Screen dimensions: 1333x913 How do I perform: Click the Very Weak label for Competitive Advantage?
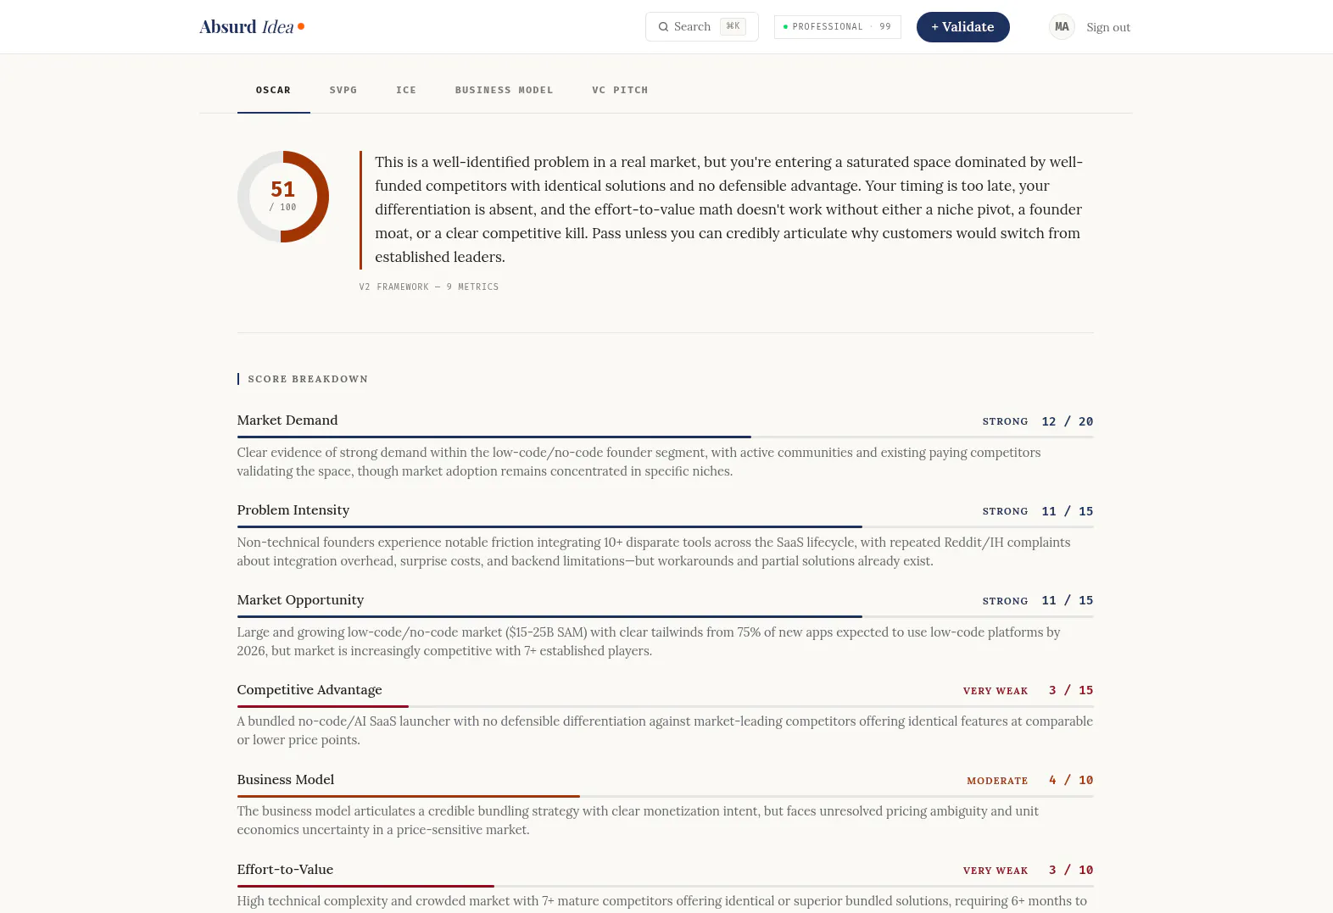(996, 691)
